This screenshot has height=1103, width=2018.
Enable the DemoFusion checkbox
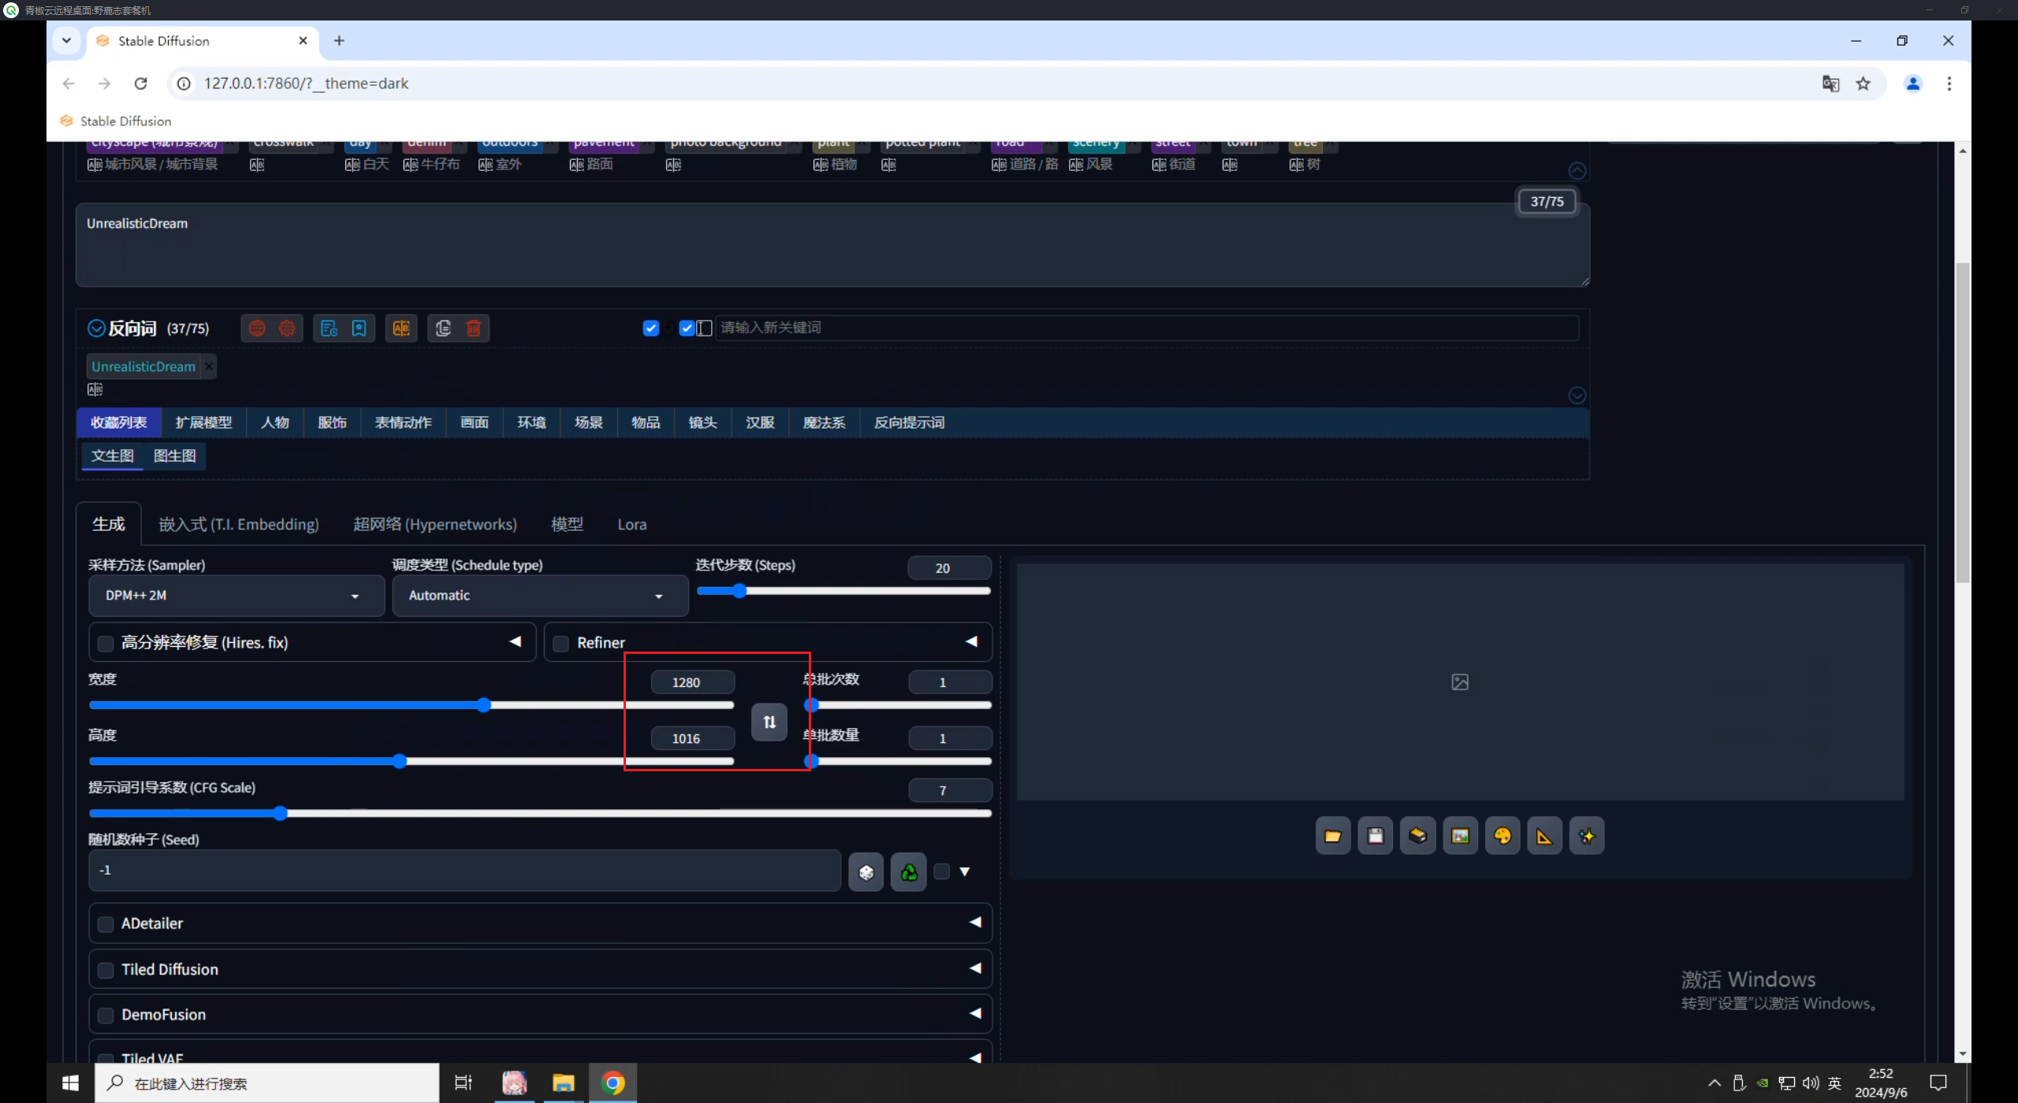pyautogui.click(x=106, y=1016)
